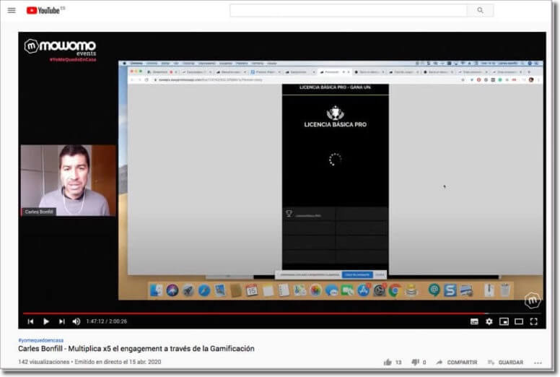This screenshot has height=377, width=560.
Task: Click the magnifier search button
Action: 481,10
